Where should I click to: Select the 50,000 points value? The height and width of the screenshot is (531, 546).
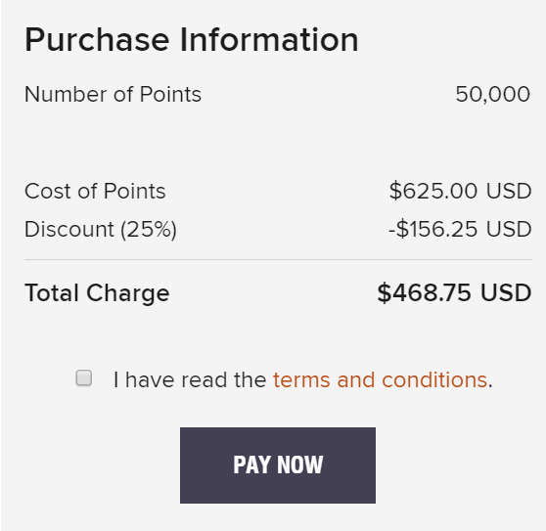coord(493,94)
